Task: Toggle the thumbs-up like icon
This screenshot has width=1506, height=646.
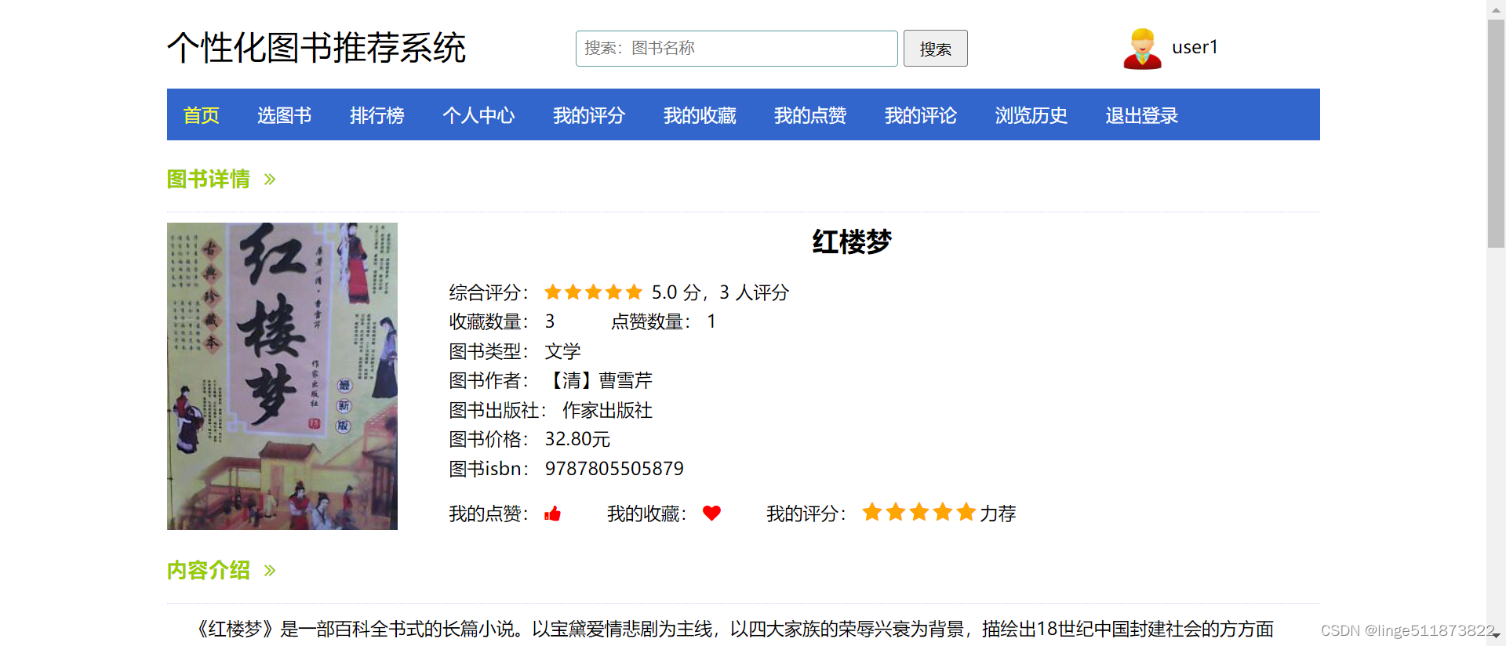Action: [x=553, y=514]
